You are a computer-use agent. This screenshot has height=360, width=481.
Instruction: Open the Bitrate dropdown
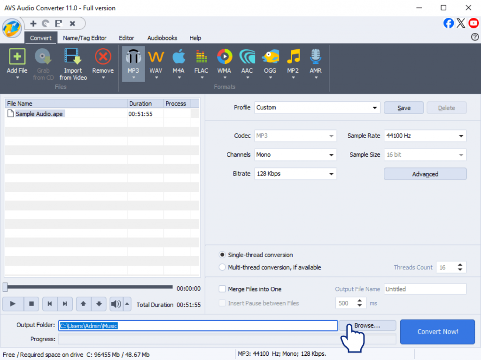(295, 174)
